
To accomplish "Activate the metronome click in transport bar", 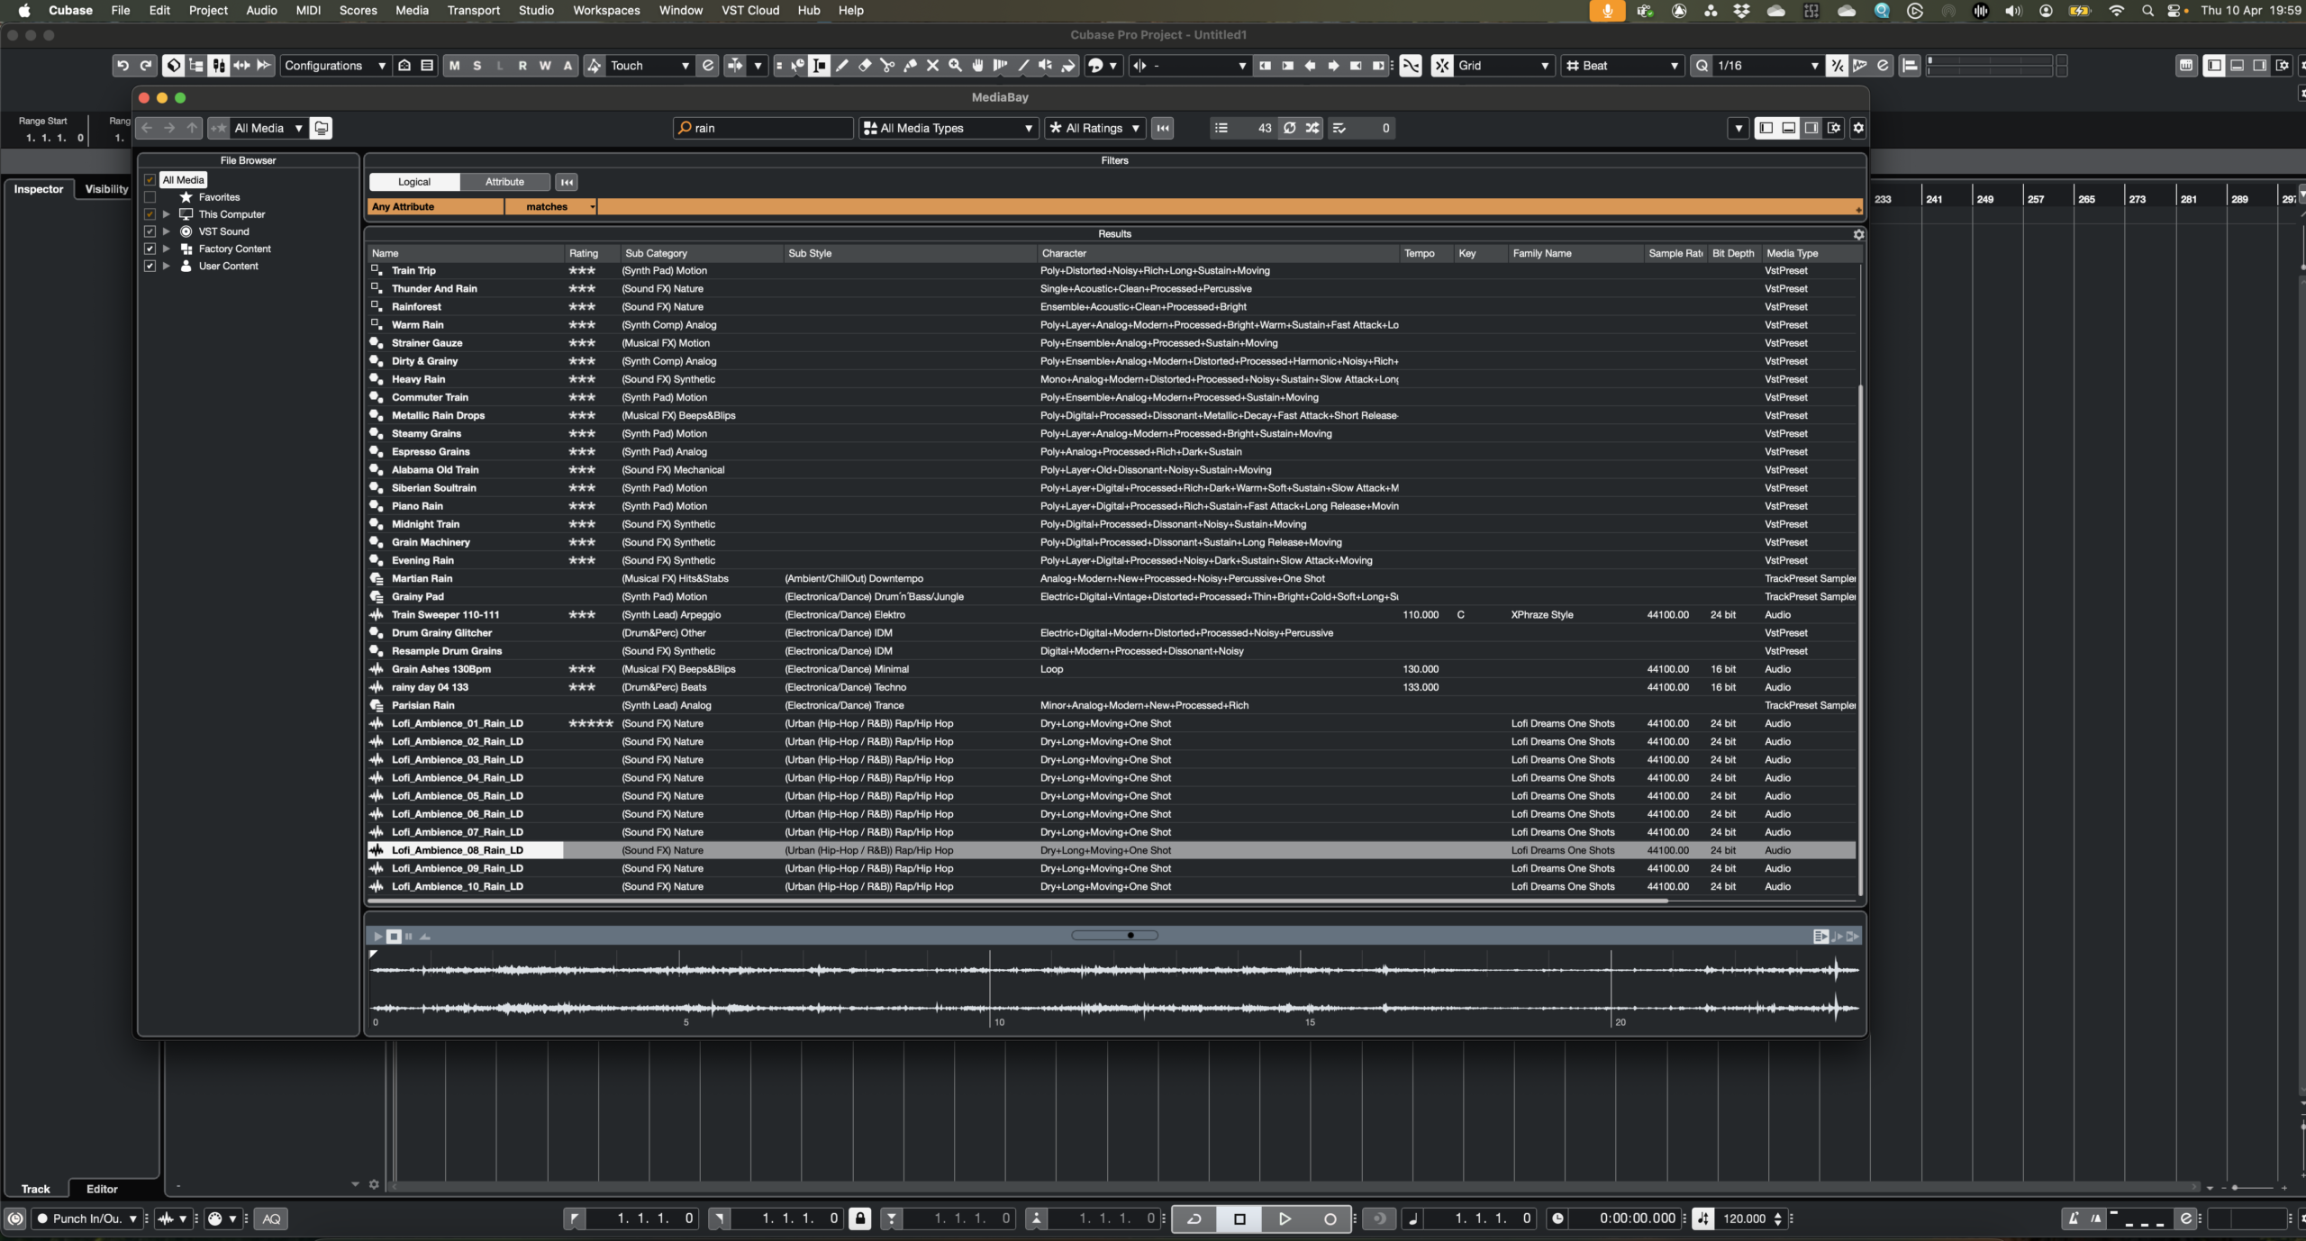I will click(x=2074, y=1218).
